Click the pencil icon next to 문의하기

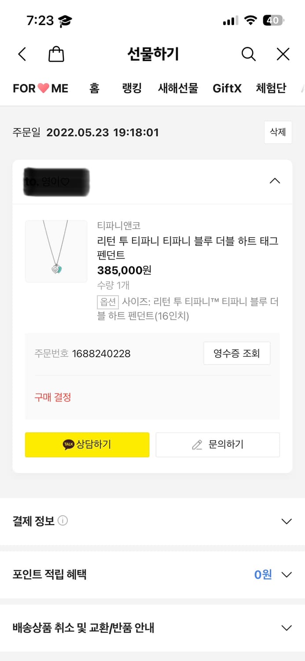click(x=196, y=445)
